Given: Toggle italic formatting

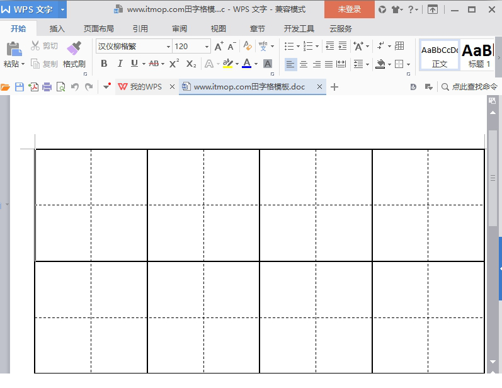Looking at the screenshot, I should click(120, 64).
